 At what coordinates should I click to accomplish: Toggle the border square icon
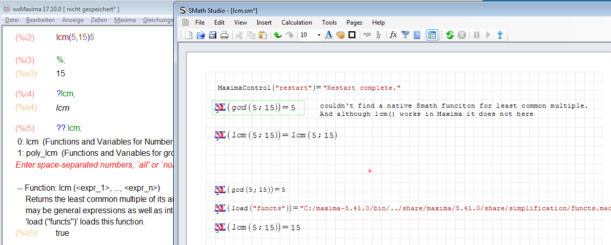(352, 35)
